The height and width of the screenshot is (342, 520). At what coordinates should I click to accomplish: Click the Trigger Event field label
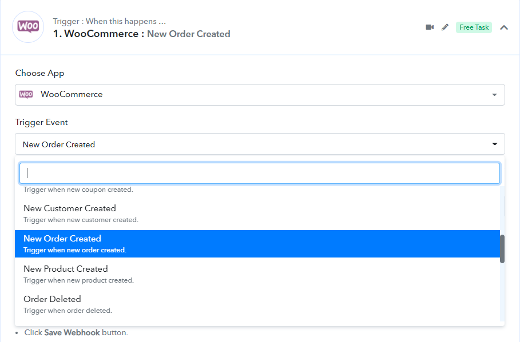[x=41, y=122]
